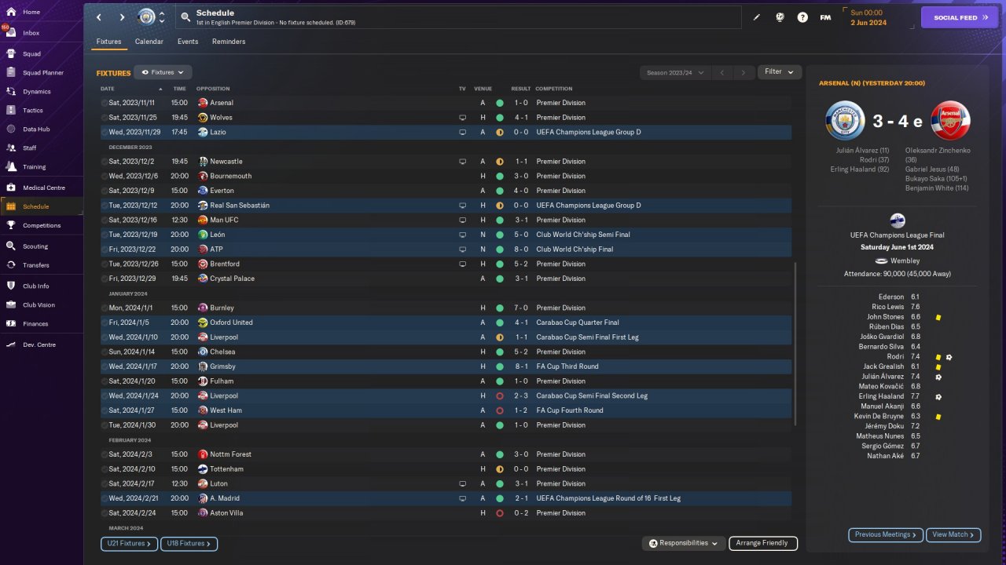Expand the Social Feed panel
The image size is (1006, 565).
pyautogui.click(x=959, y=17)
